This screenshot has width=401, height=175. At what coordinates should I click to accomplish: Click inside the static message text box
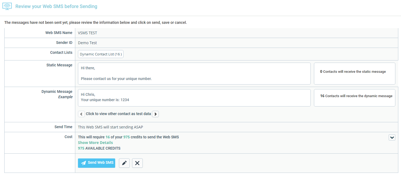pyautogui.click(x=194, y=74)
